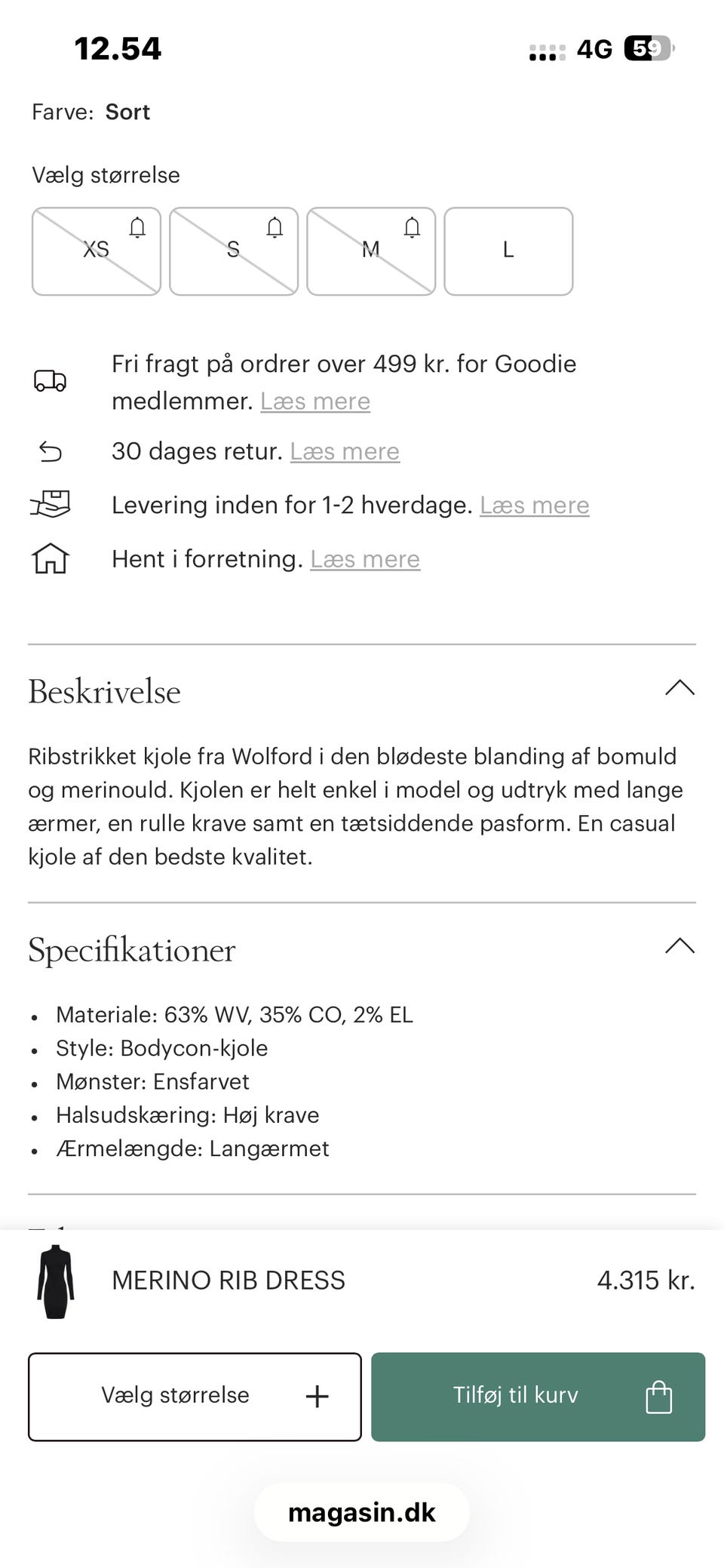Click the hand-delivery icon next to Levering
Image resolution: width=724 pixels, height=1568 pixels.
pos(50,504)
